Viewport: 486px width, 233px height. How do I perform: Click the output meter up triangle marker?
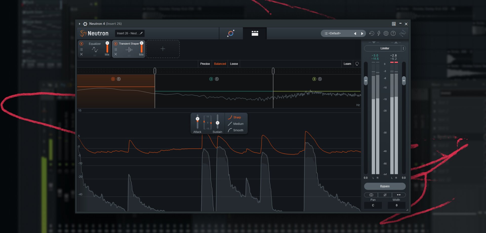396,42
